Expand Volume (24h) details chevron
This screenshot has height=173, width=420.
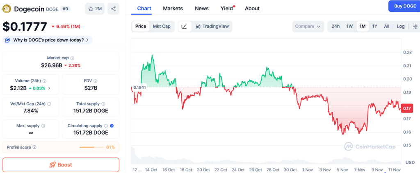tap(50, 88)
